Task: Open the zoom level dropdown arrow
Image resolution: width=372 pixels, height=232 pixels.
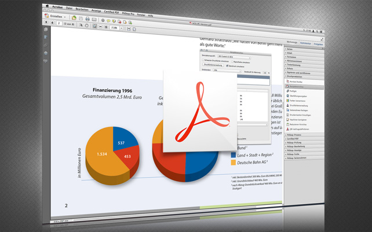Action: (x=122, y=28)
